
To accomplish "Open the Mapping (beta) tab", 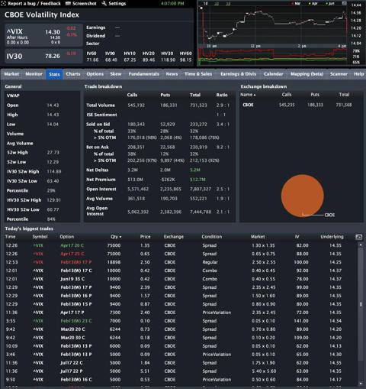I will point(307,74).
